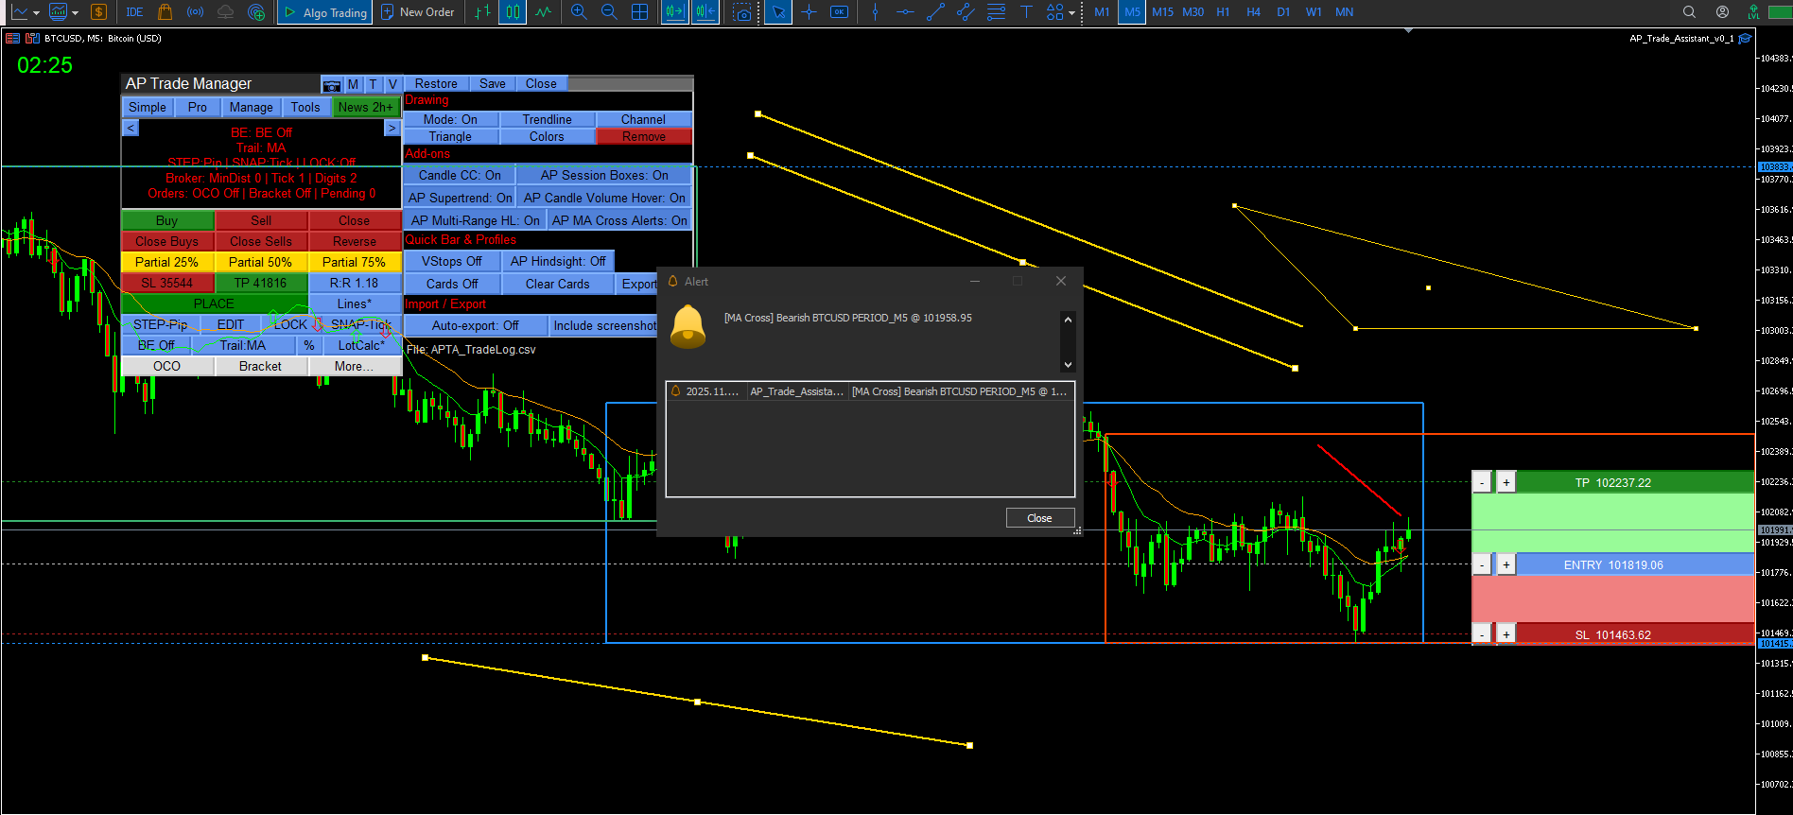Open the objects shapes dropdown arrow

tap(1071, 13)
